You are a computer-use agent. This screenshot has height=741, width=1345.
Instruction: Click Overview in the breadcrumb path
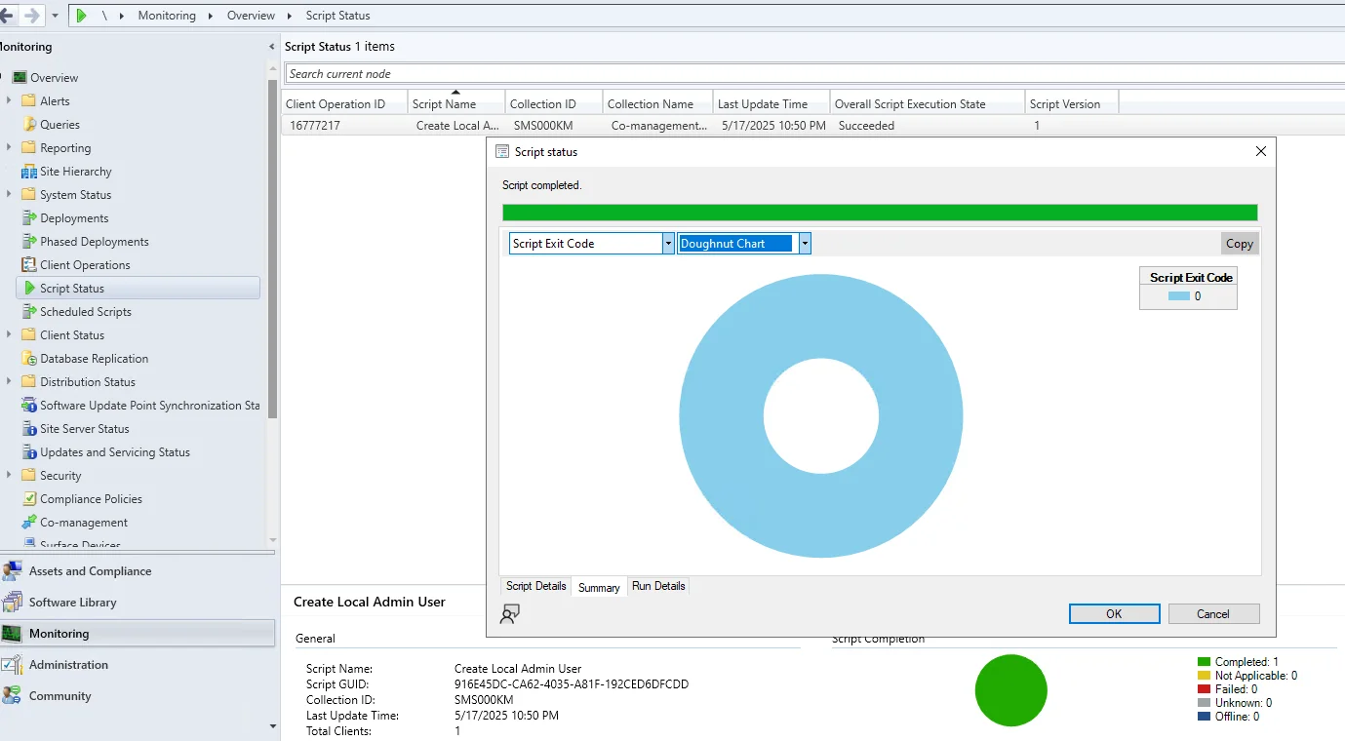[x=251, y=16]
